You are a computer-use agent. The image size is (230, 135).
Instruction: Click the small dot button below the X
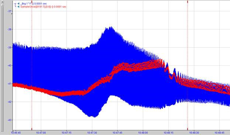tap(2, 5)
